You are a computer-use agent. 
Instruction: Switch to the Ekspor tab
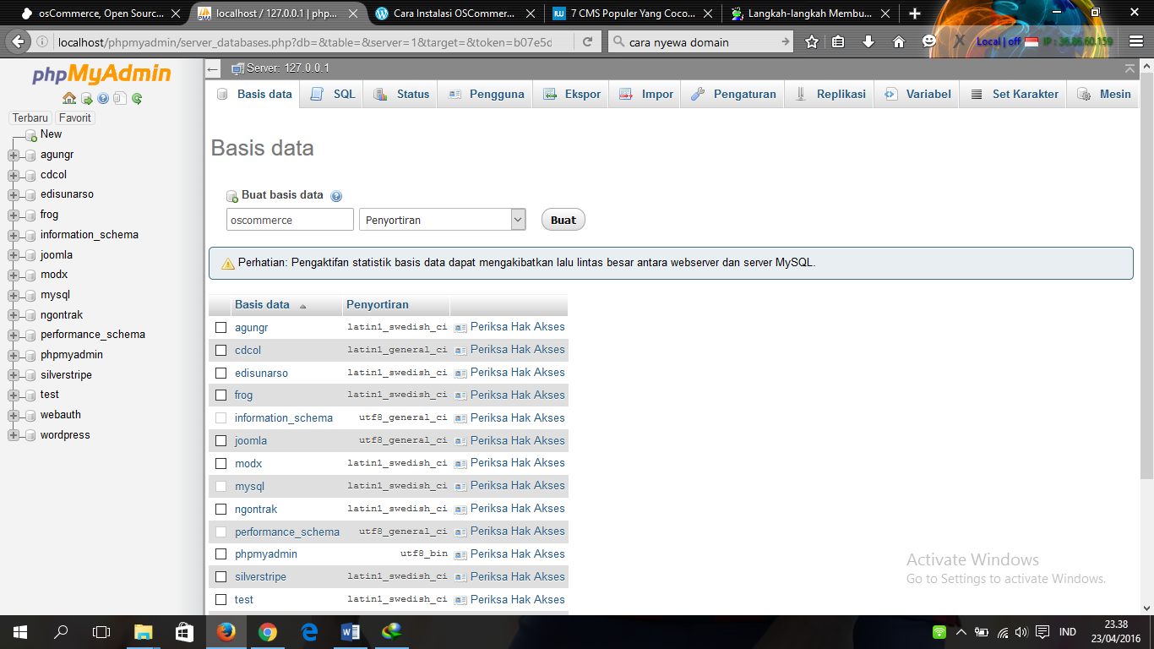click(x=571, y=95)
